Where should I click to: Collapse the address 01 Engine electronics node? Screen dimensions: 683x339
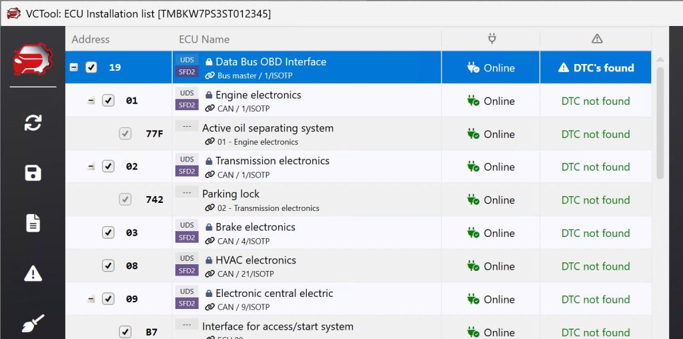[91, 101]
